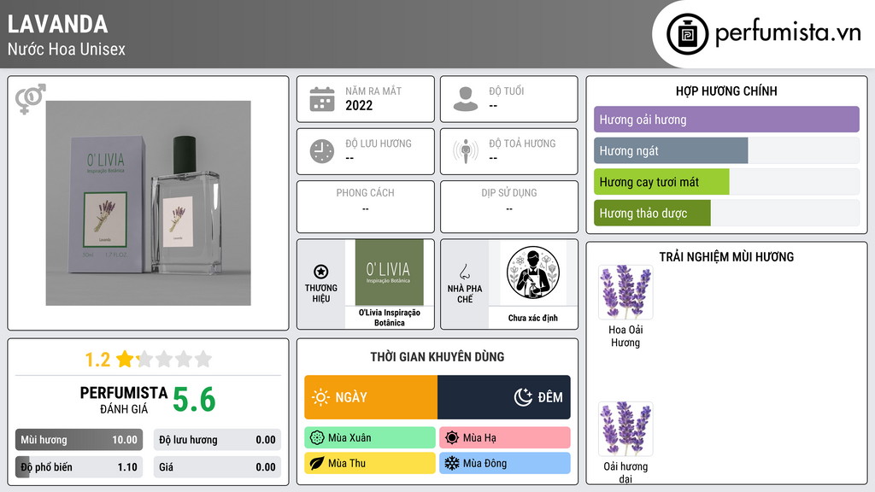Viewport: 875px width, 492px height.
Task: Click the Hương thảo dược accord bar
Action: 726,213
